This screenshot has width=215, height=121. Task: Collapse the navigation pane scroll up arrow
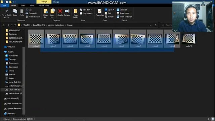click(24, 30)
